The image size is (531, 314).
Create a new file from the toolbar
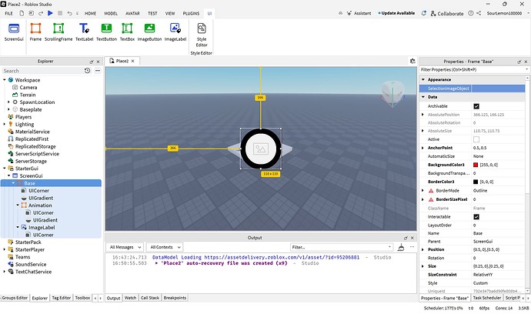coord(22,13)
